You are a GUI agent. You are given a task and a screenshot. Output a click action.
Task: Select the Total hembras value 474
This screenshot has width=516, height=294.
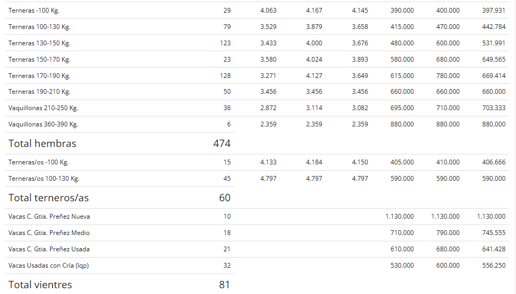coord(222,143)
